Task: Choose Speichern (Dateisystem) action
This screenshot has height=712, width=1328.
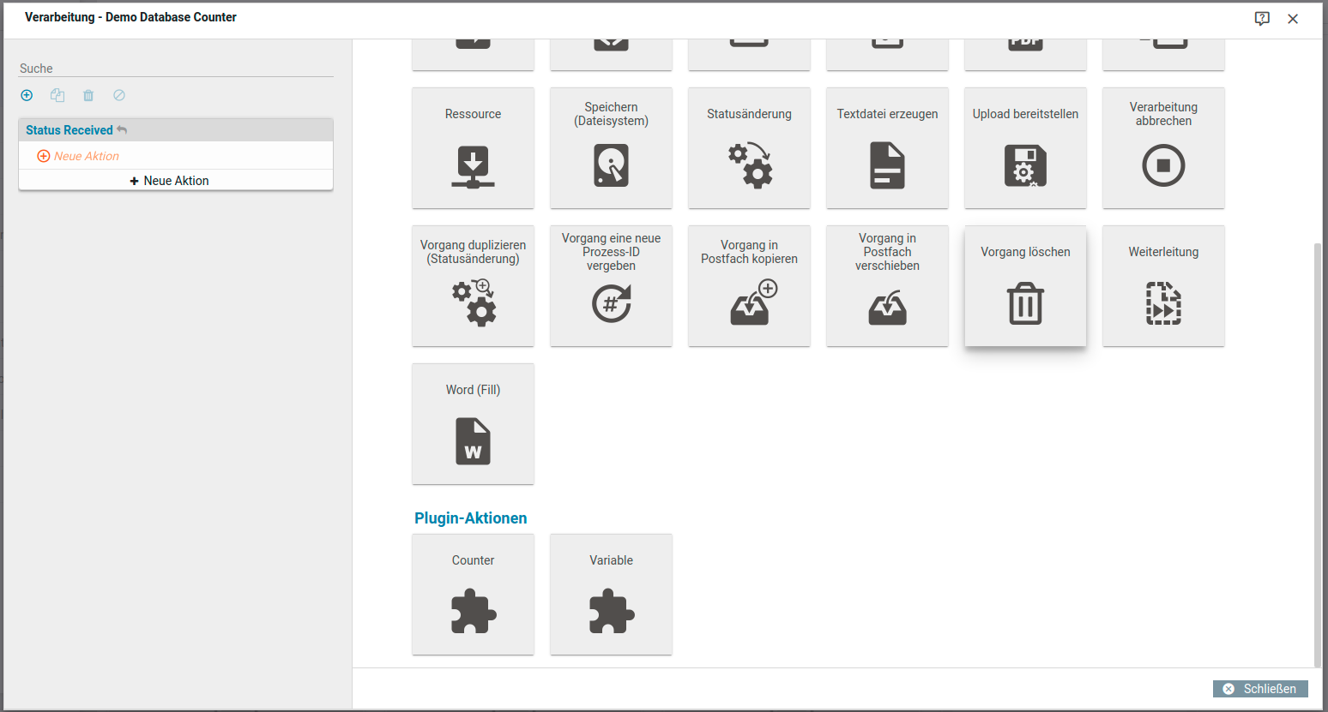Action: tap(611, 147)
